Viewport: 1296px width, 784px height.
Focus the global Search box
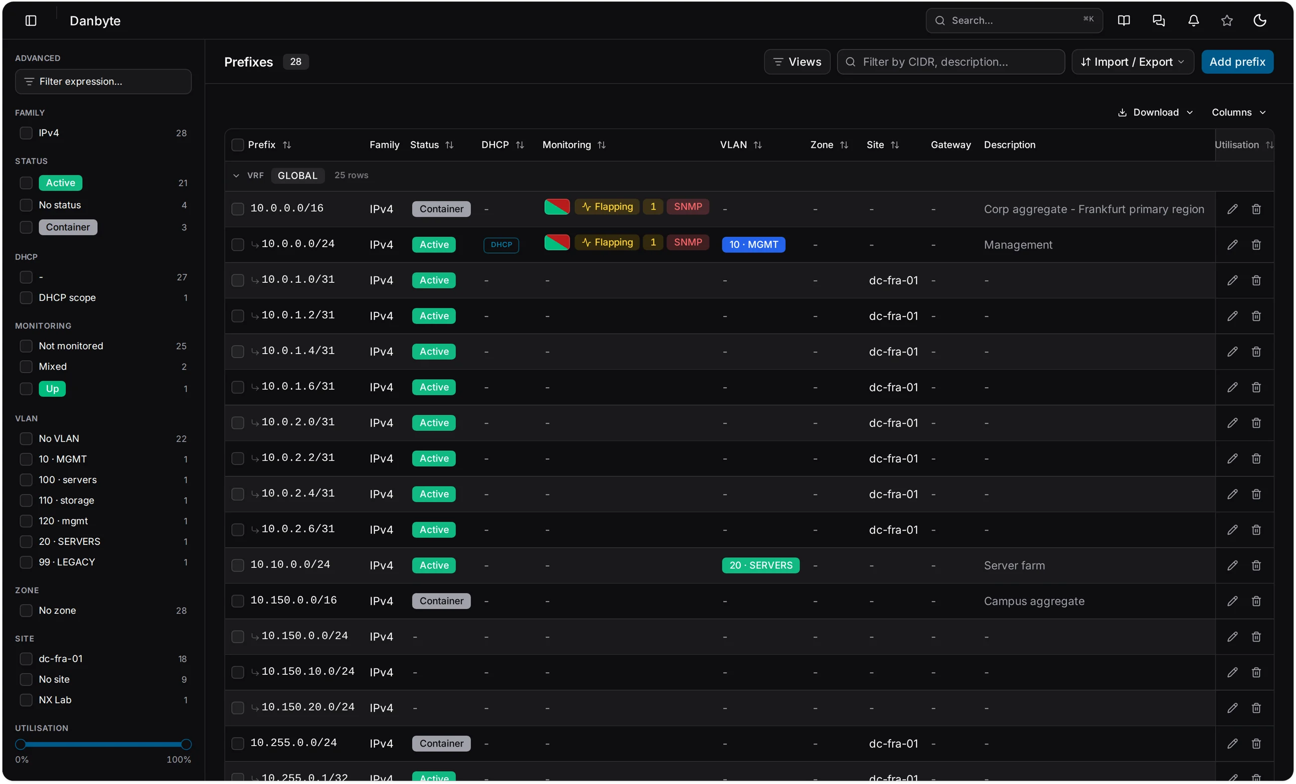click(x=1014, y=20)
